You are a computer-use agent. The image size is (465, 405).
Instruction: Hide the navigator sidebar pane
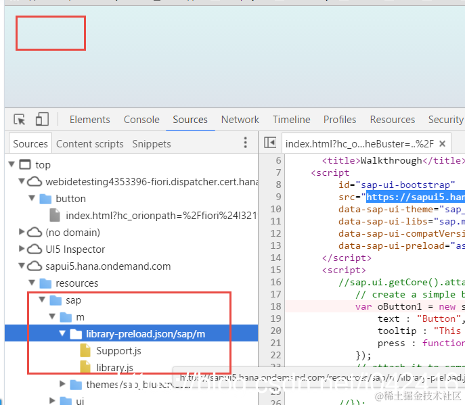(270, 143)
